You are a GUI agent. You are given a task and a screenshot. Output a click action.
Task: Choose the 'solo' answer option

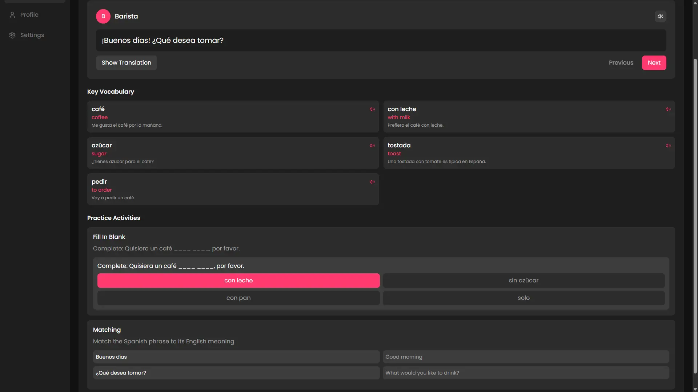(x=523, y=298)
